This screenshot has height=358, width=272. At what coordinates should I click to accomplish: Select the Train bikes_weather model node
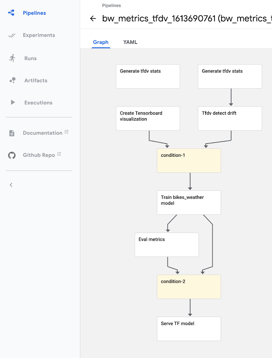click(x=189, y=203)
